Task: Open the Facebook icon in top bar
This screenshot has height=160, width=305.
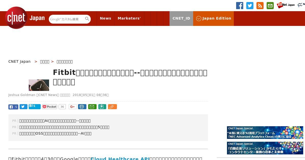Action: 240,6
